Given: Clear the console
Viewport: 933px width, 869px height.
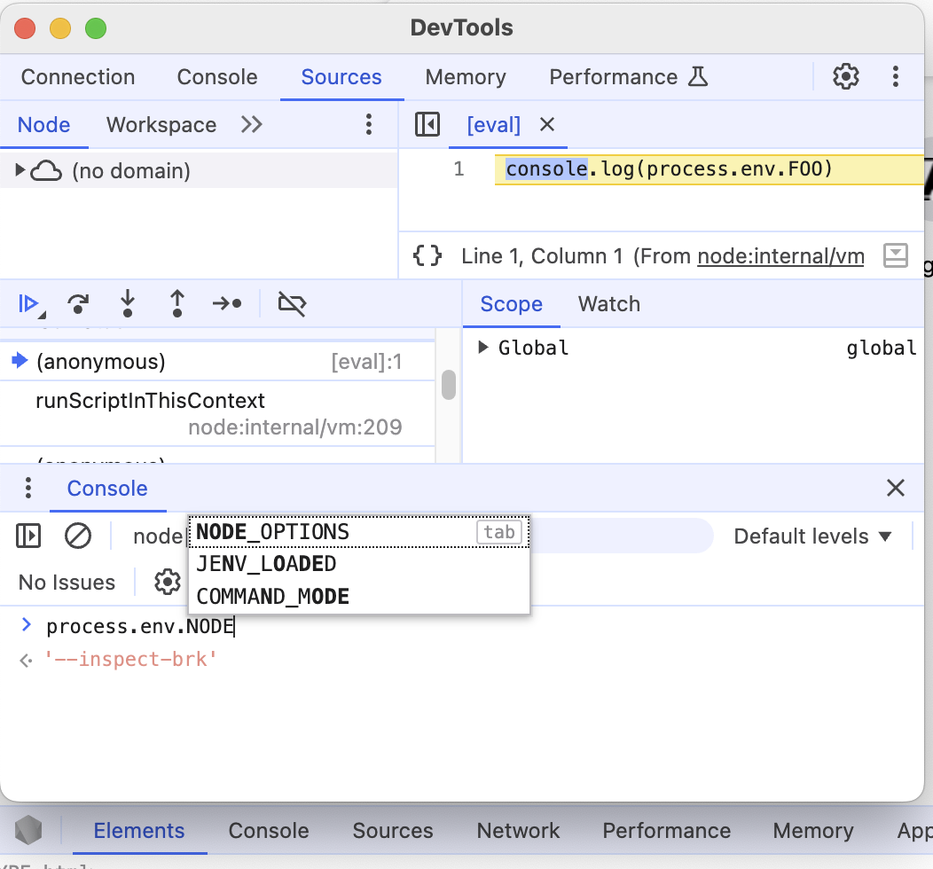Looking at the screenshot, I should (78, 536).
